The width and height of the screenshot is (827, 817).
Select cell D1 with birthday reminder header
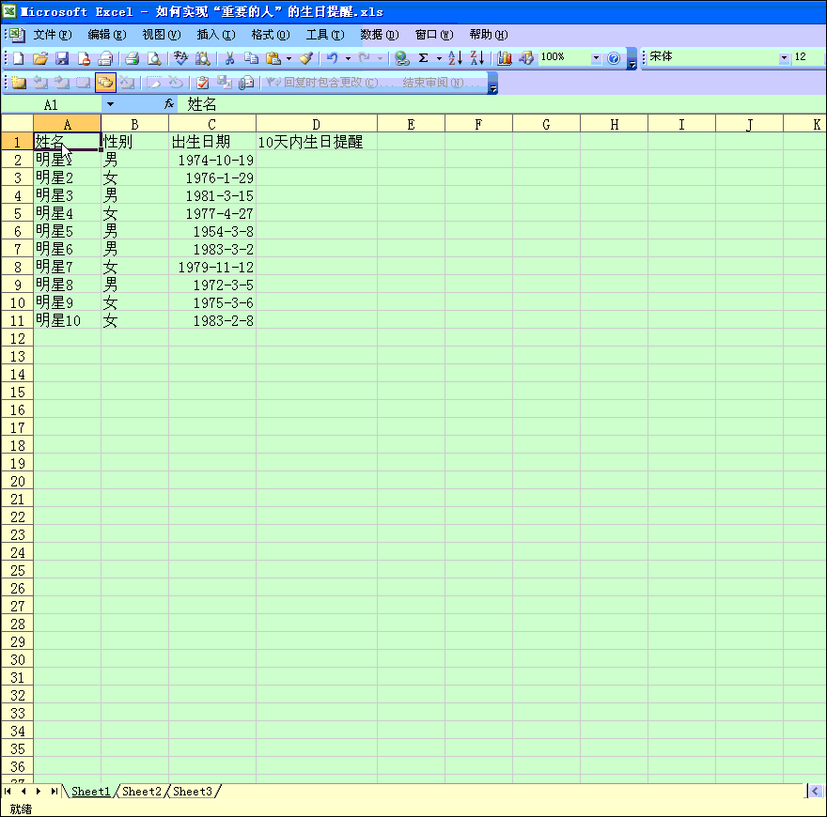pos(316,142)
